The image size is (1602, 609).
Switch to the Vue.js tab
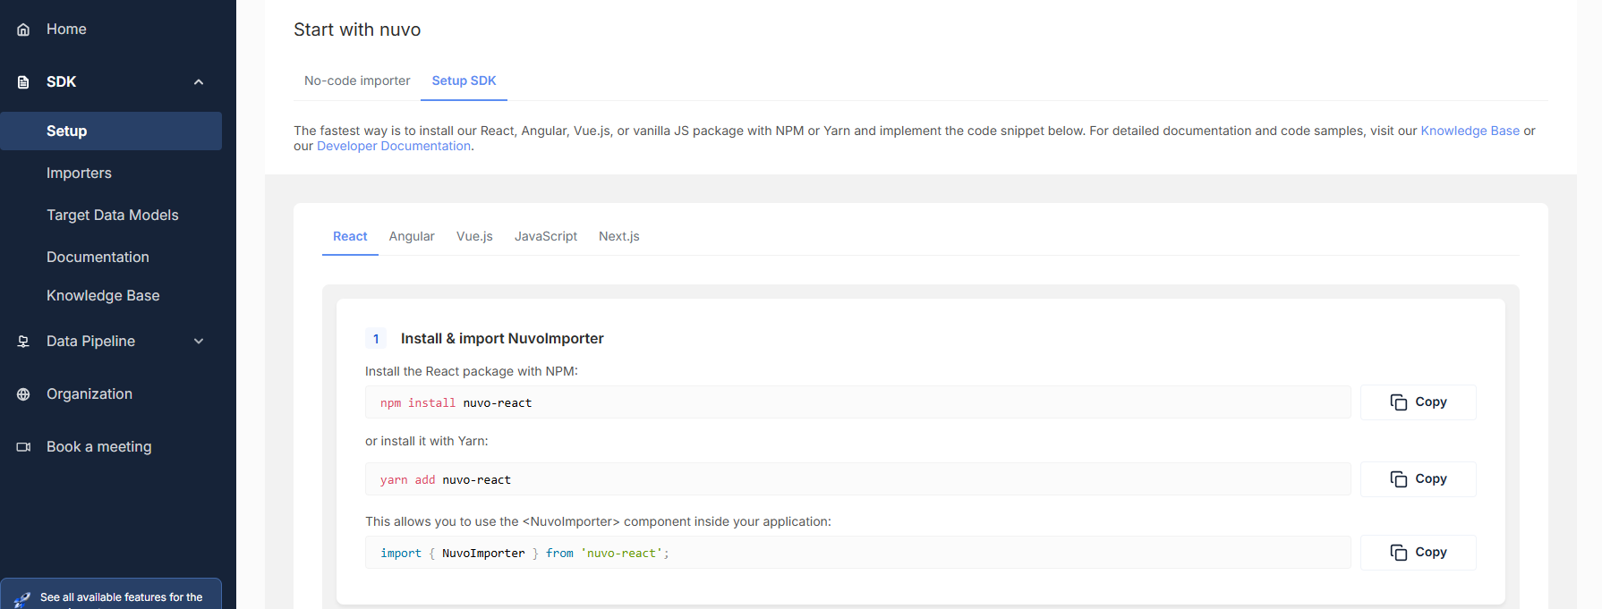click(x=474, y=236)
